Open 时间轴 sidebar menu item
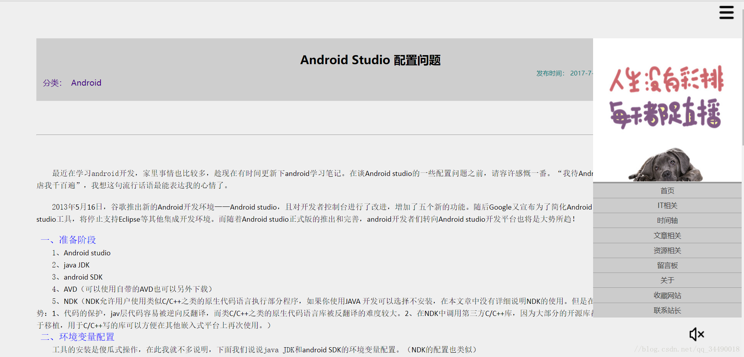 tap(667, 221)
